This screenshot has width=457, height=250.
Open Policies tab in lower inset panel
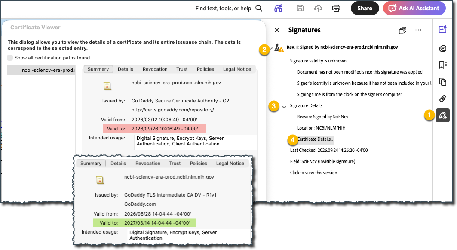[x=199, y=164]
